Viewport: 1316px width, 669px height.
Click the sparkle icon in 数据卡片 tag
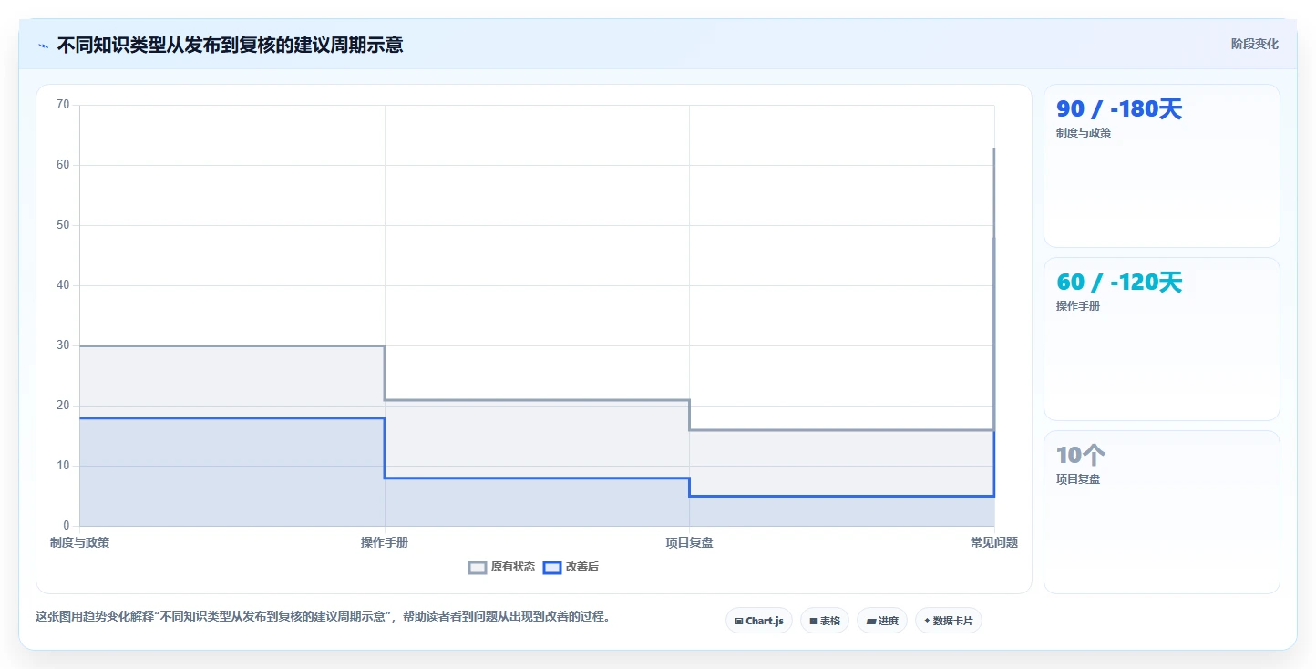[x=927, y=621]
